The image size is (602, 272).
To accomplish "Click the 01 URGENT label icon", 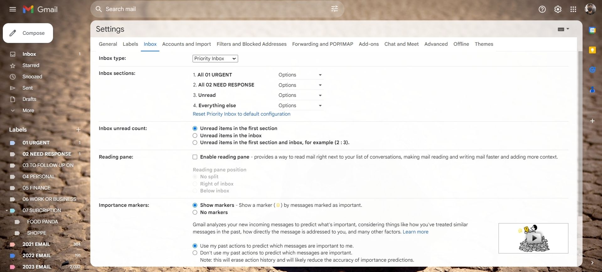I will pyautogui.click(x=13, y=143).
